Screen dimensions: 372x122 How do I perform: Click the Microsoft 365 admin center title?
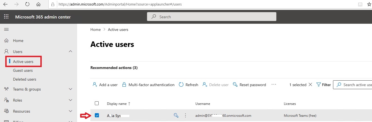43,17
